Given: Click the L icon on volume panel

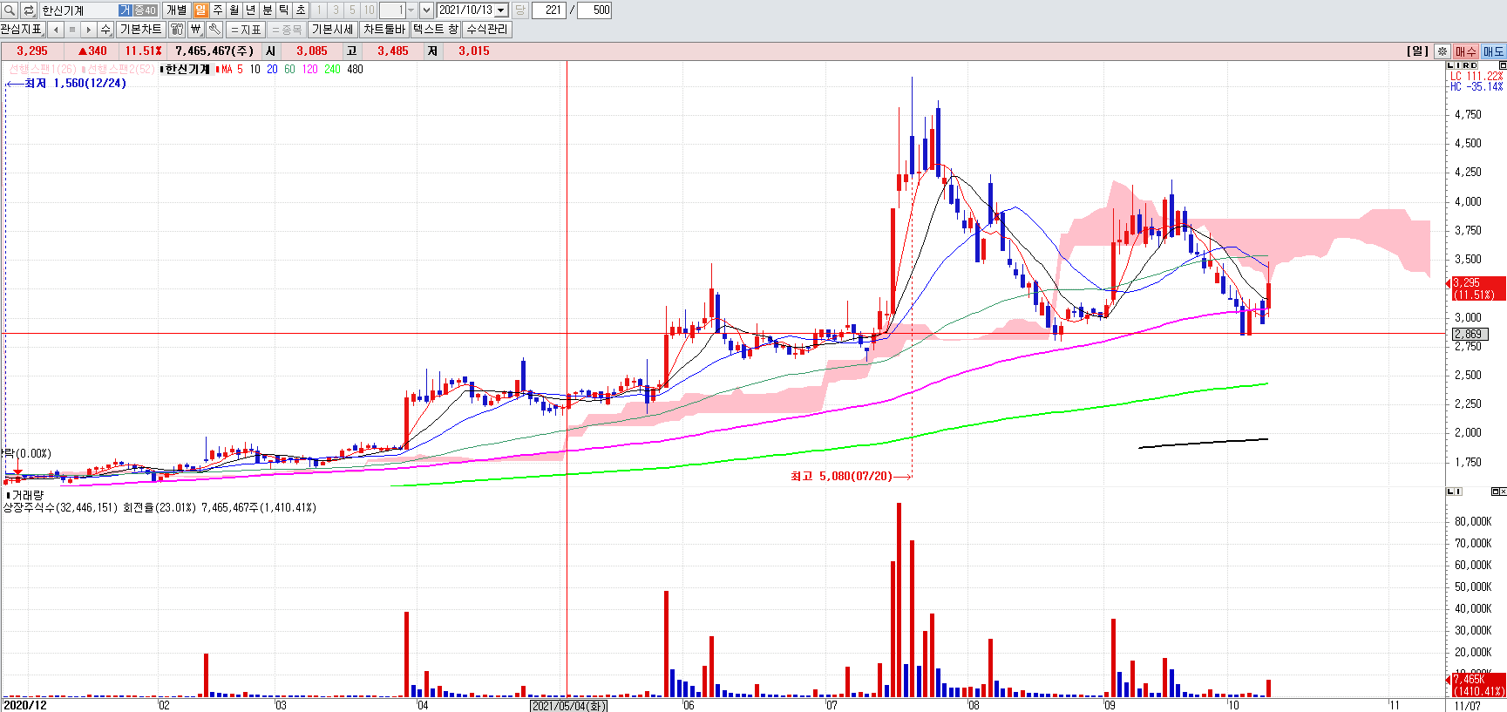Looking at the screenshot, I should [1450, 492].
